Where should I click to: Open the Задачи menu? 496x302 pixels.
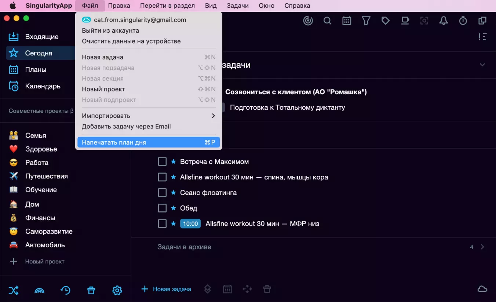237,6
